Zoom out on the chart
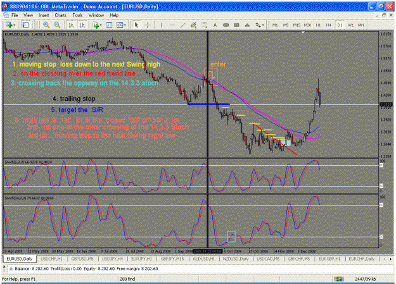The image size is (396, 284). (57, 25)
